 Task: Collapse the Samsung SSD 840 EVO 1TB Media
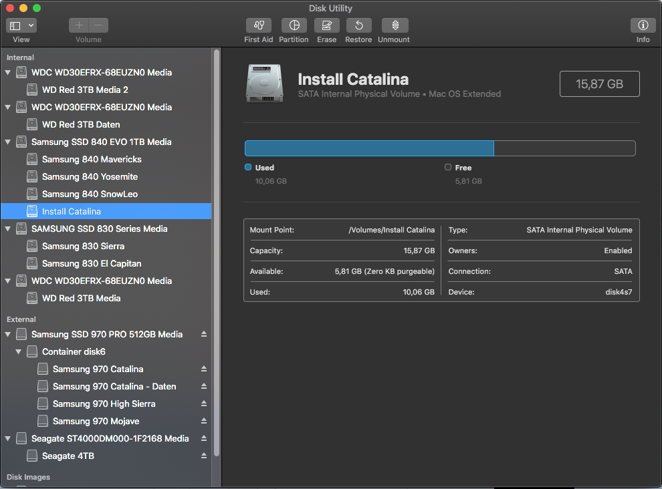[7, 142]
